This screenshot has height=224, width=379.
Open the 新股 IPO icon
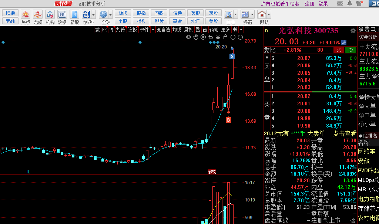click(x=74, y=14)
